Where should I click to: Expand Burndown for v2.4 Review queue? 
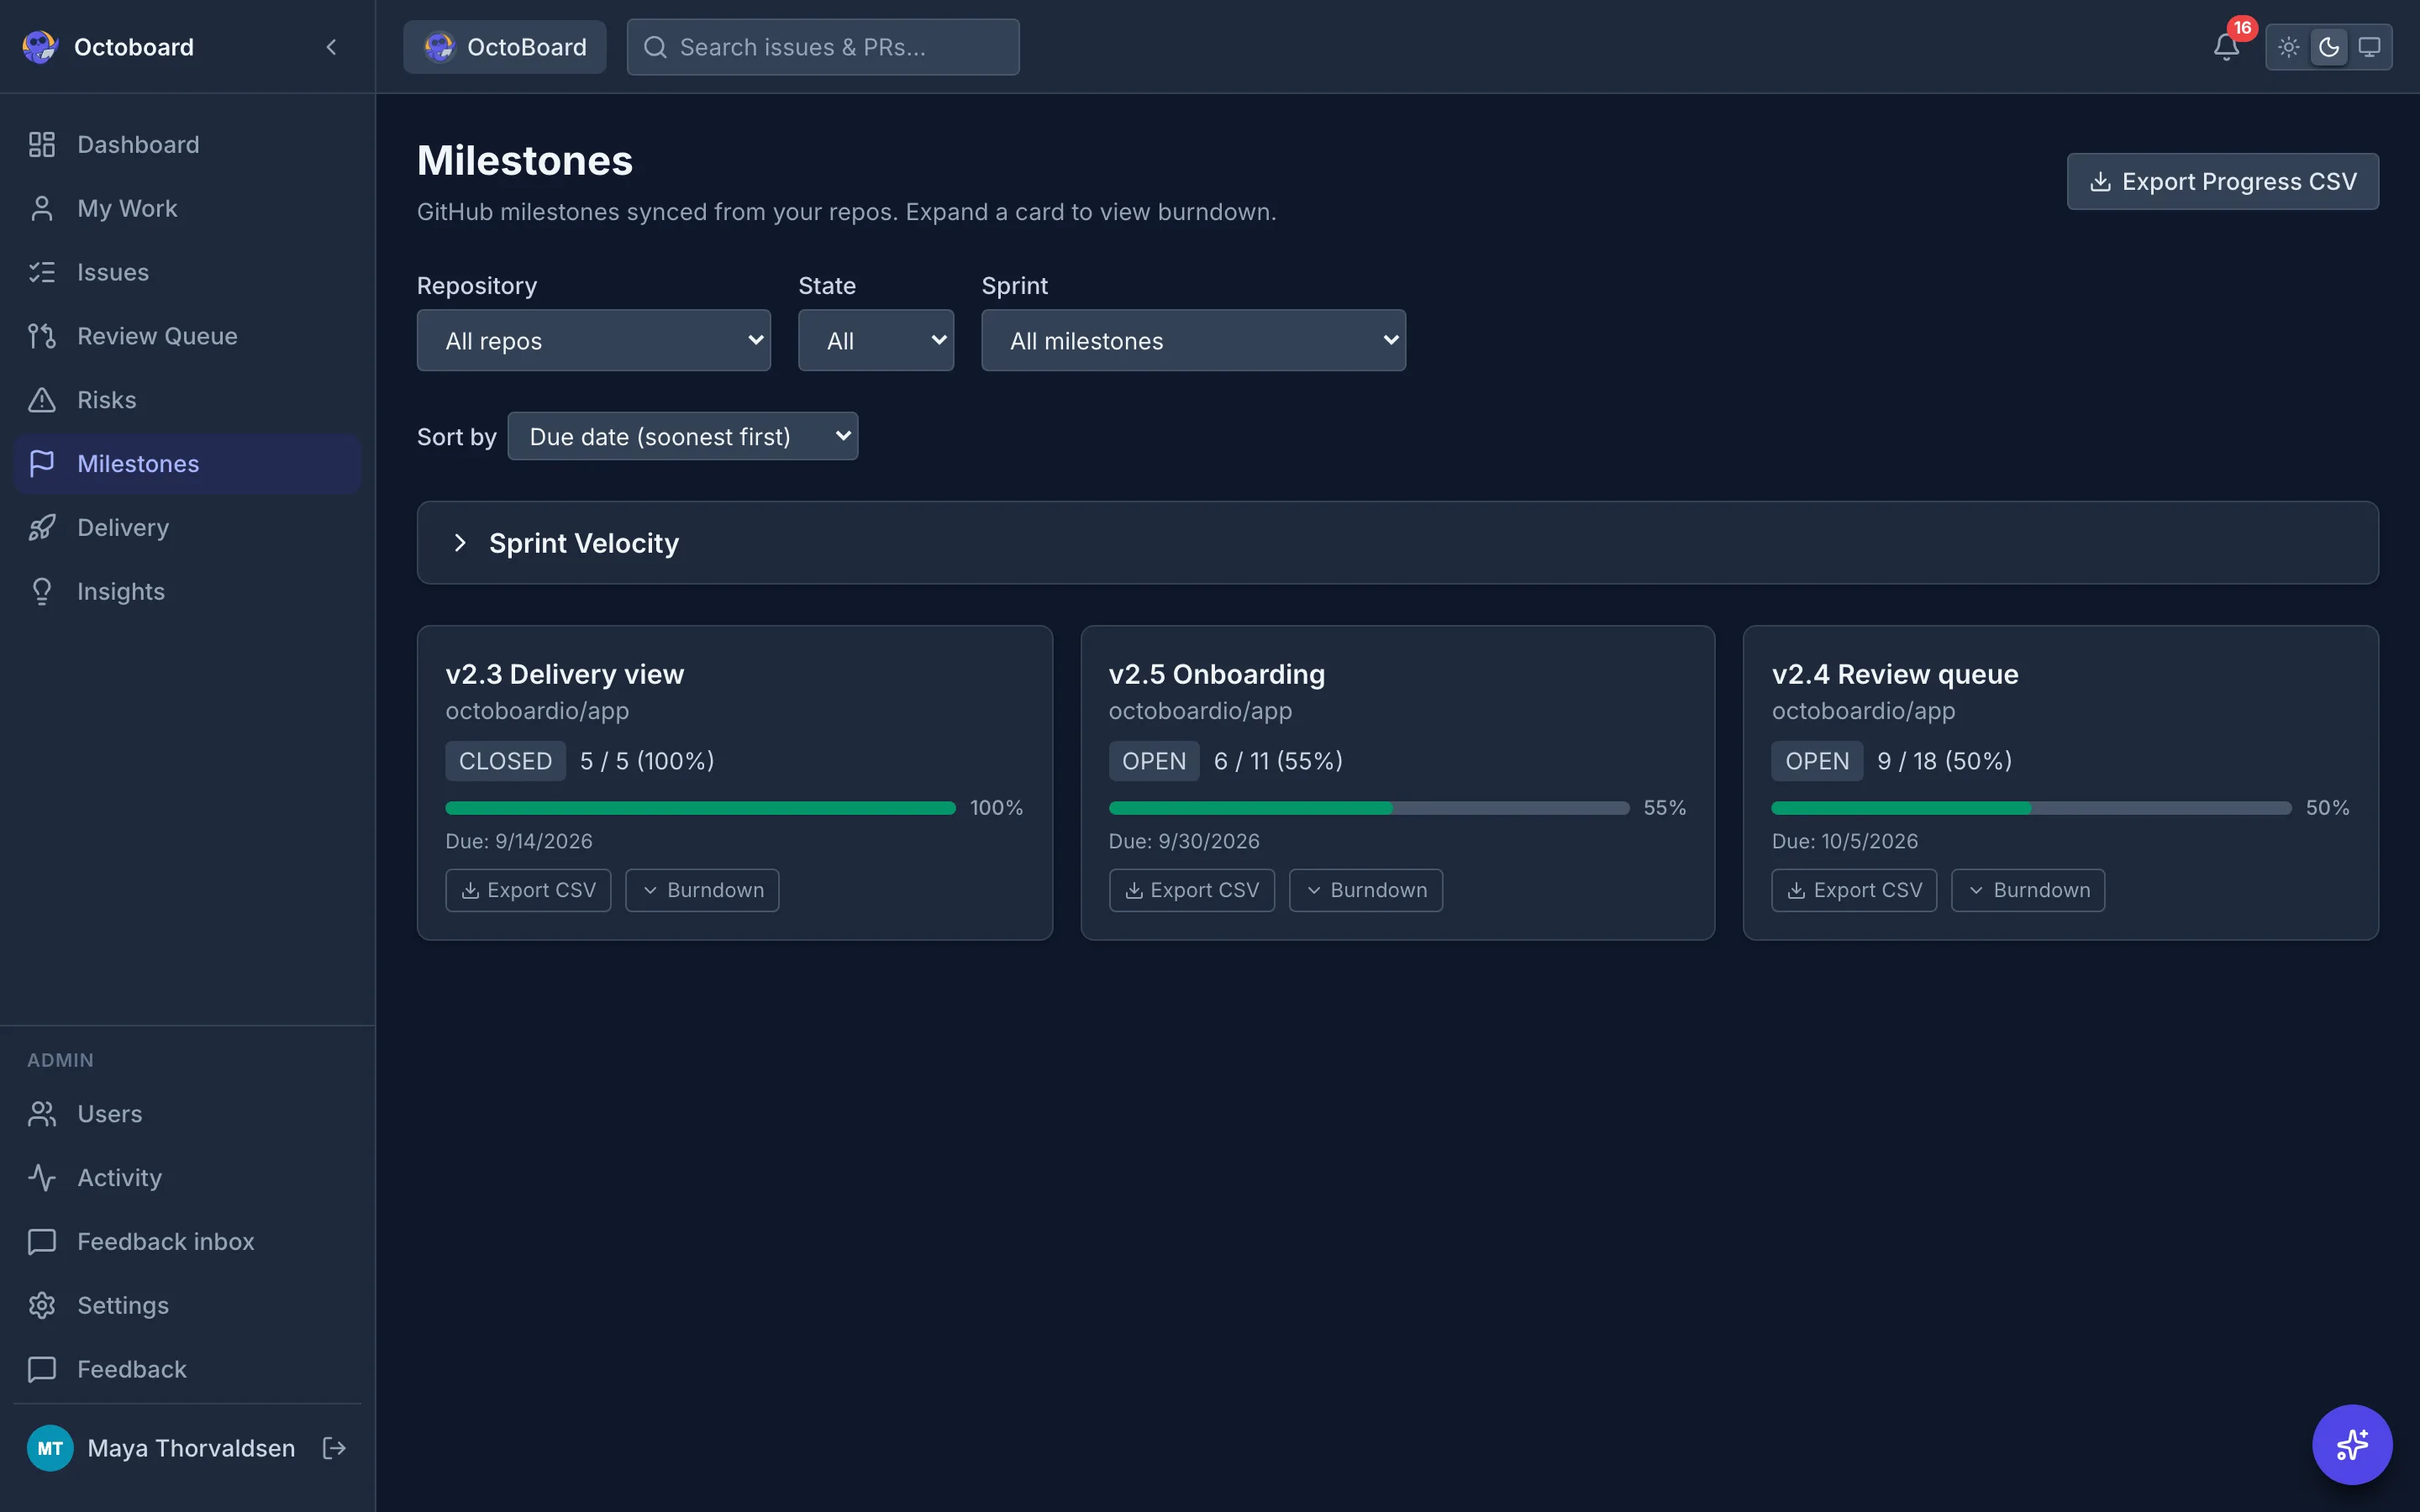click(x=2028, y=890)
